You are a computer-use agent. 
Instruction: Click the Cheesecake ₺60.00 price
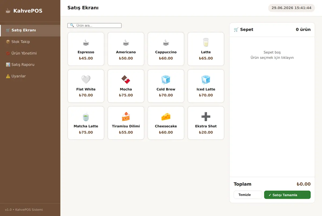[166, 132]
